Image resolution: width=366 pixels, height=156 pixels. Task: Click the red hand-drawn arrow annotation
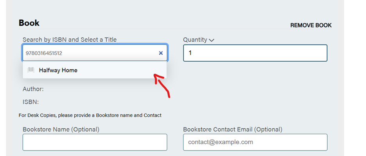162,84
